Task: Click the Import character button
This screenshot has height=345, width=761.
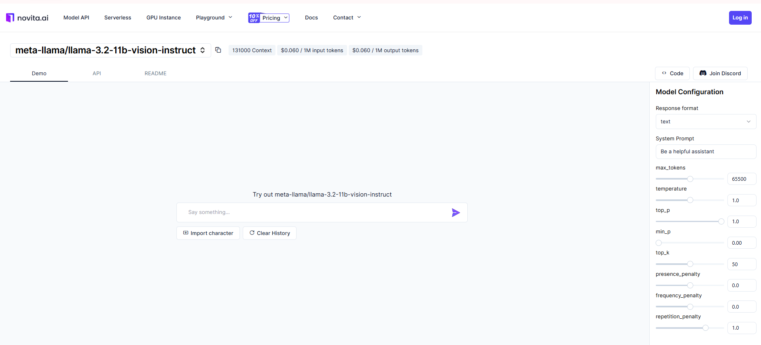Action: tap(208, 233)
